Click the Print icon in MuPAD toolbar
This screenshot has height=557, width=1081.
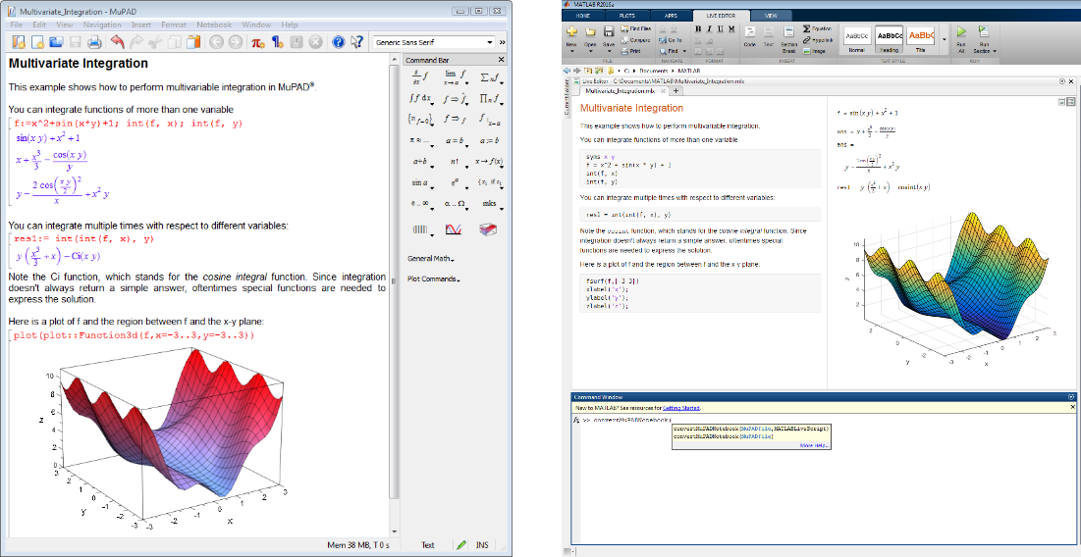click(x=95, y=42)
